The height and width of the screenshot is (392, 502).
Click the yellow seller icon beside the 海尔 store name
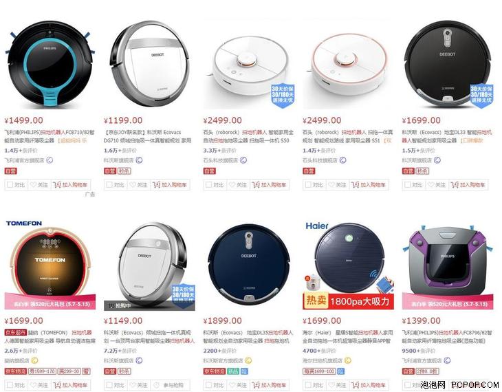(x=348, y=360)
